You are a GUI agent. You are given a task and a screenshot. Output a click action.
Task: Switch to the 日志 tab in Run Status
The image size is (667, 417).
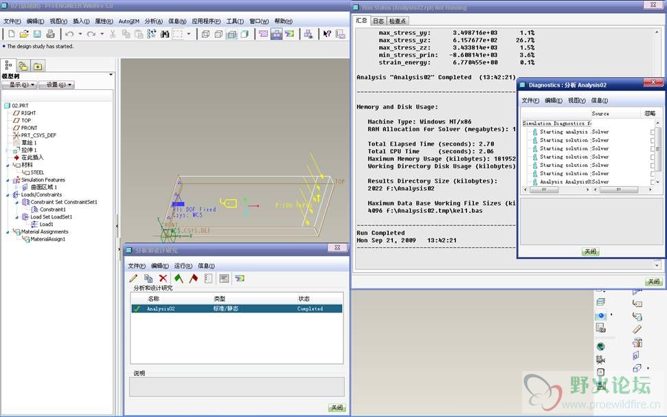point(378,21)
